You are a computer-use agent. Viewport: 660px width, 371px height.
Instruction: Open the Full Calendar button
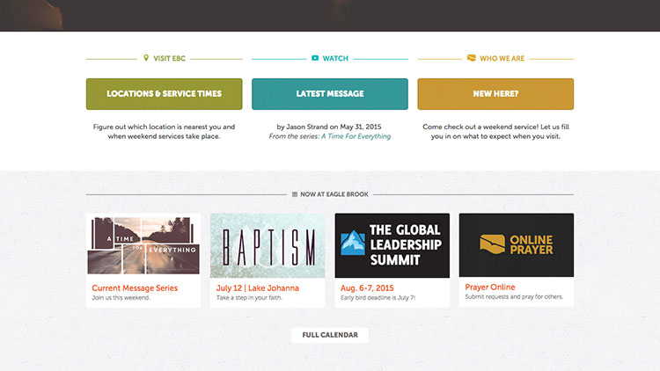tap(330, 335)
